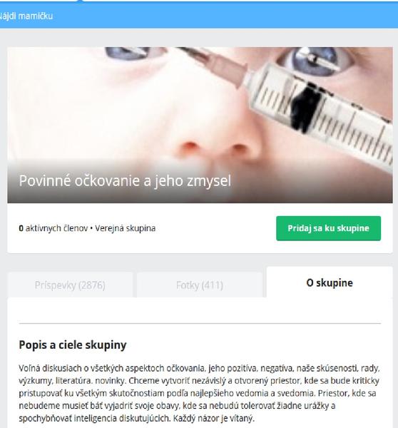Select the O skupine tab

pyautogui.click(x=330, y=282)
